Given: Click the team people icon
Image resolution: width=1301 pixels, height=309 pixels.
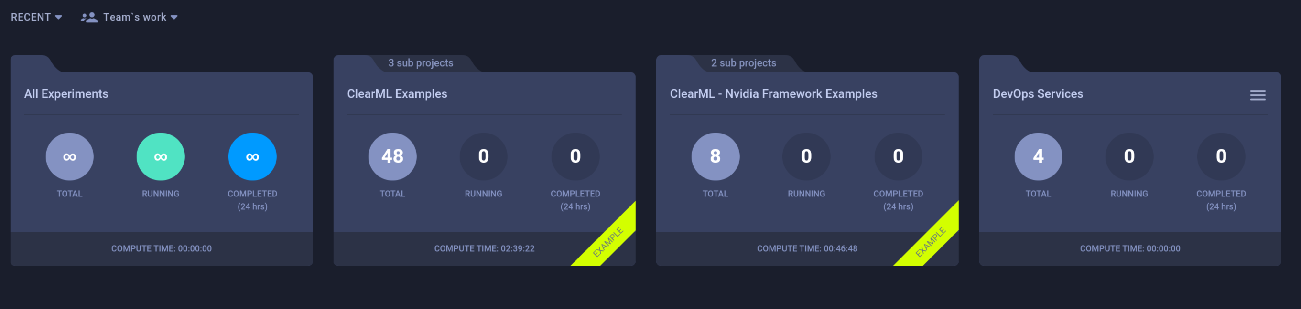Looking at the screenshot, I should [x=89, y=18].
